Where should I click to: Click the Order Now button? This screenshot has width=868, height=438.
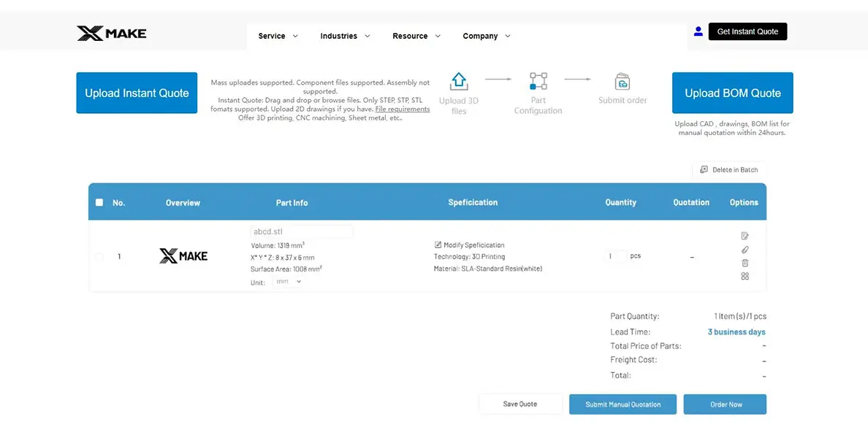click(725, 404)
